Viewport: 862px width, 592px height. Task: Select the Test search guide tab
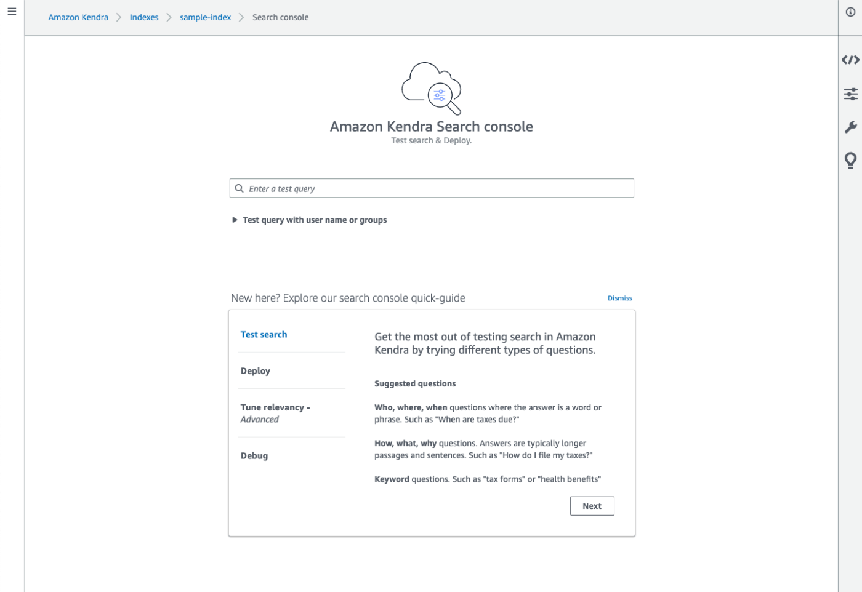(x=264, y=334)
